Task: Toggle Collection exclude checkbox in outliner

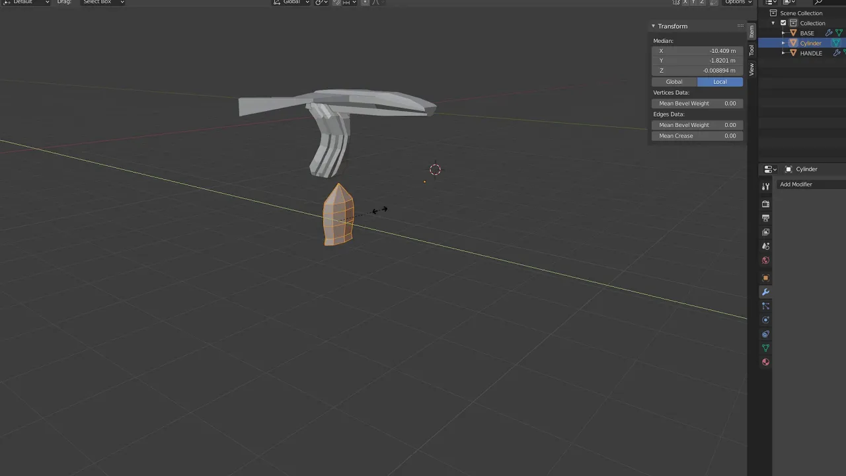Action: coord(783,23)
